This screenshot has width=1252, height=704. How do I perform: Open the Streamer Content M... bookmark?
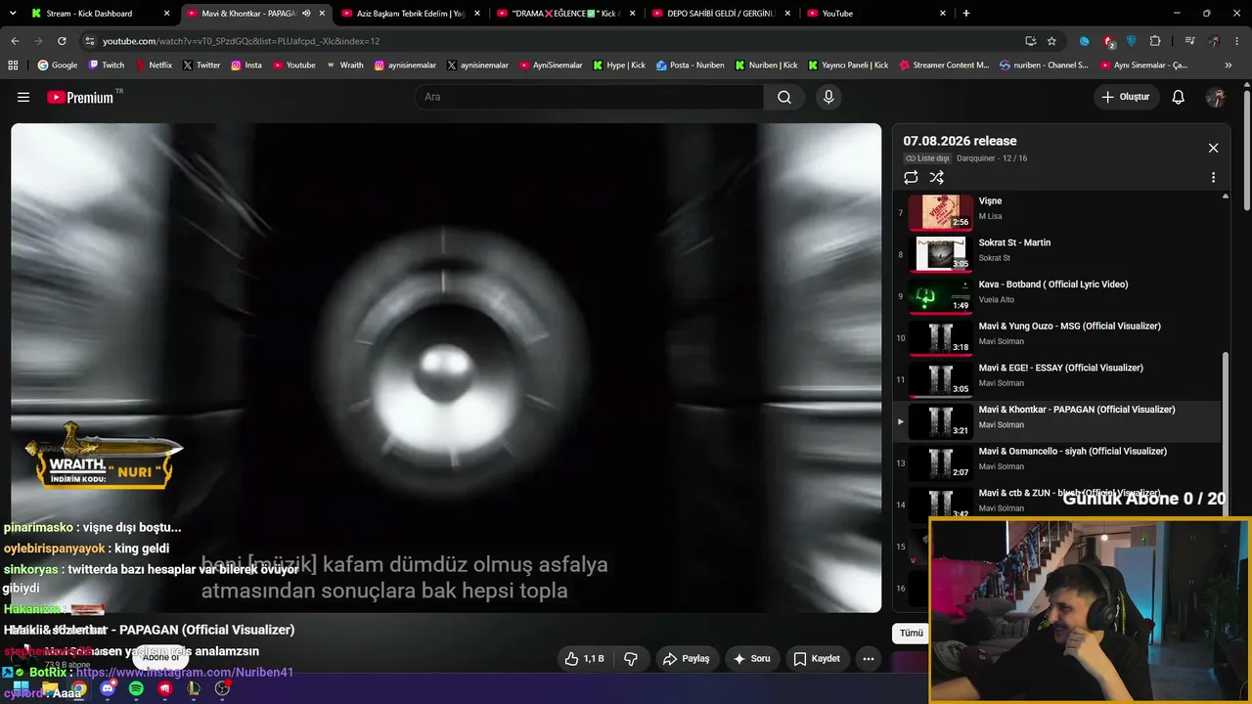(x=944, y=66)
